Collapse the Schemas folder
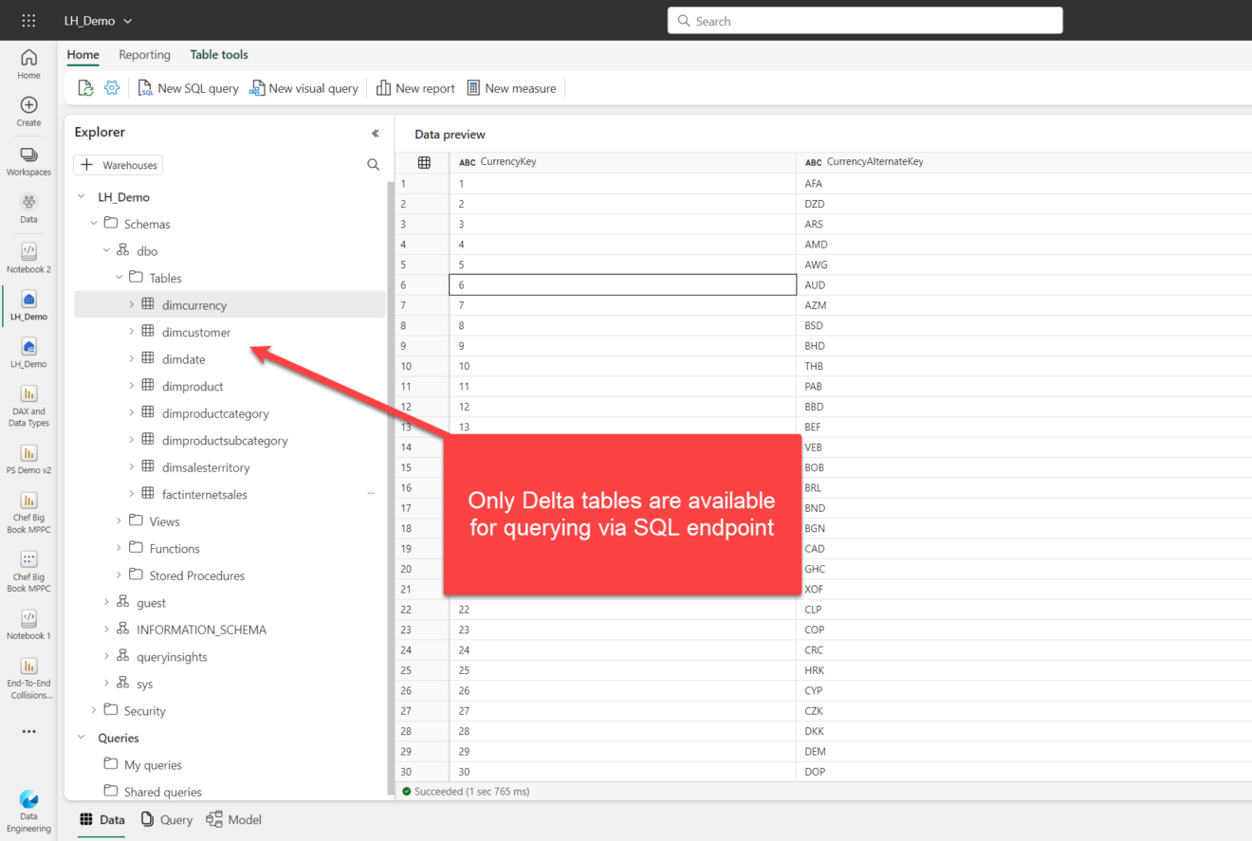The height and width of the screenshot is (841, 1252). [x=94, y=224]
